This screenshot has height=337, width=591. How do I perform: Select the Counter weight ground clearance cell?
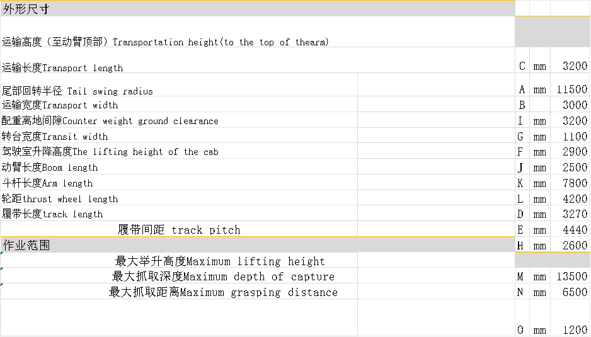[110, 121]
